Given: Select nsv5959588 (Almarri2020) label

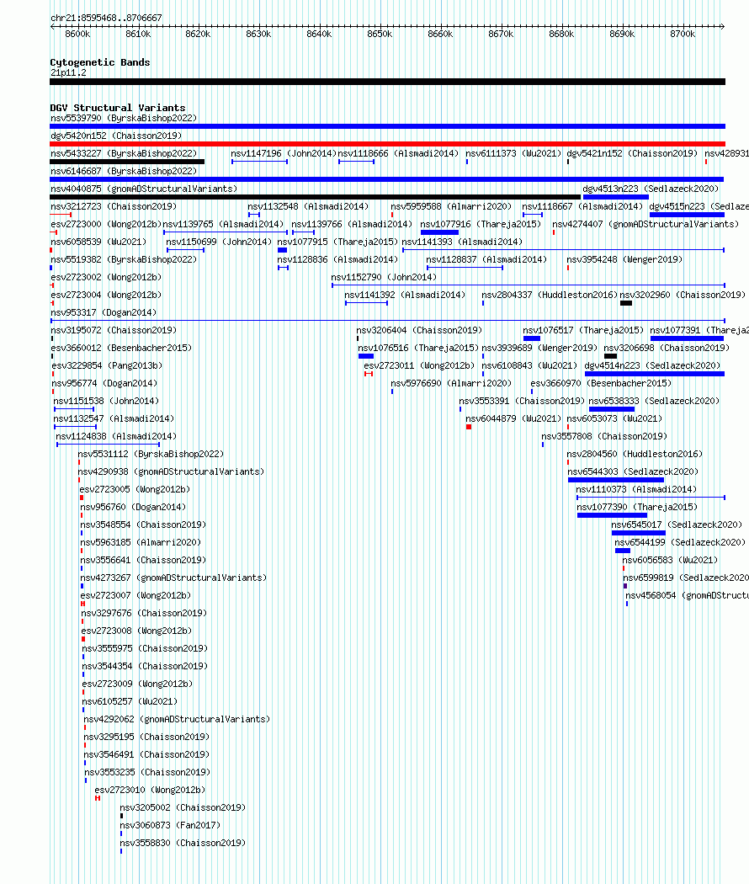Looking at the screenshot, I should tap(451, 206).
